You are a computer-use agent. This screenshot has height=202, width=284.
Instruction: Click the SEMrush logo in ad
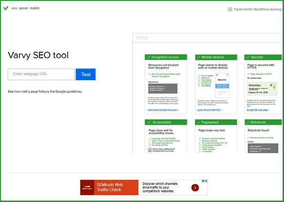[87, 187]
